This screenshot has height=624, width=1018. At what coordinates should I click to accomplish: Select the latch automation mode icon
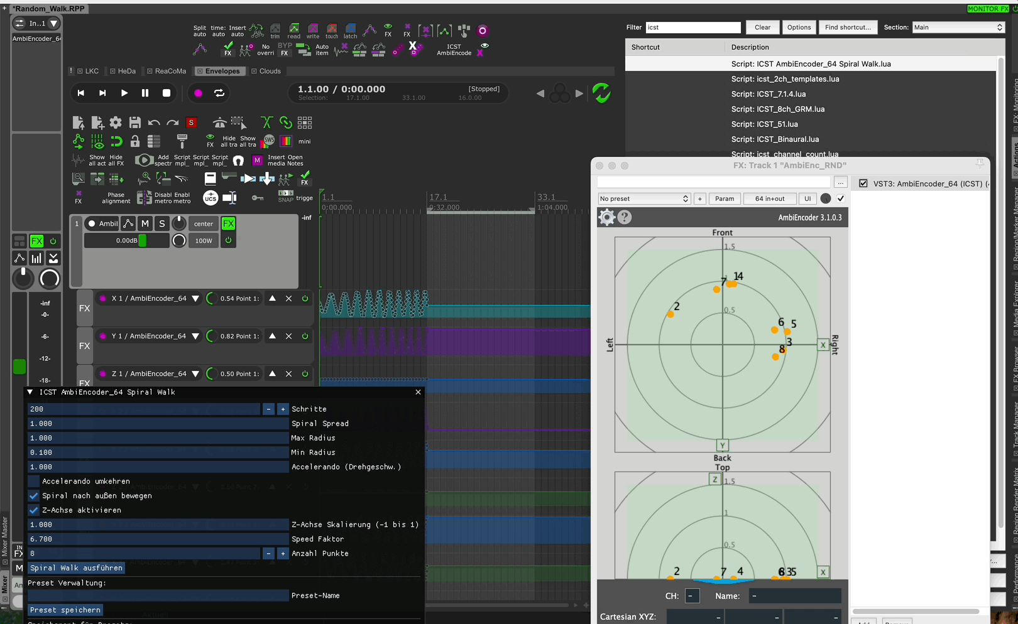tap(351, 30)
